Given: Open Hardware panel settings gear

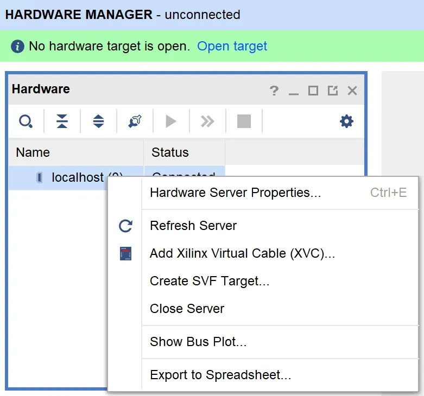Looking at the screenshot, I should click(x=346, y=122).
